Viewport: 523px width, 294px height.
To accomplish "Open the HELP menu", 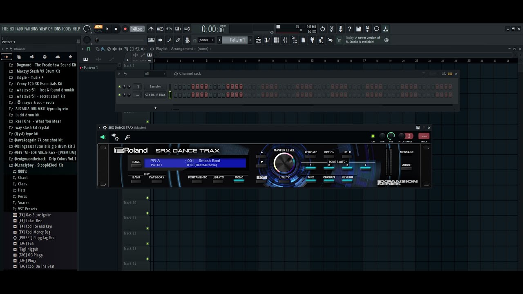I will point(76,29).
